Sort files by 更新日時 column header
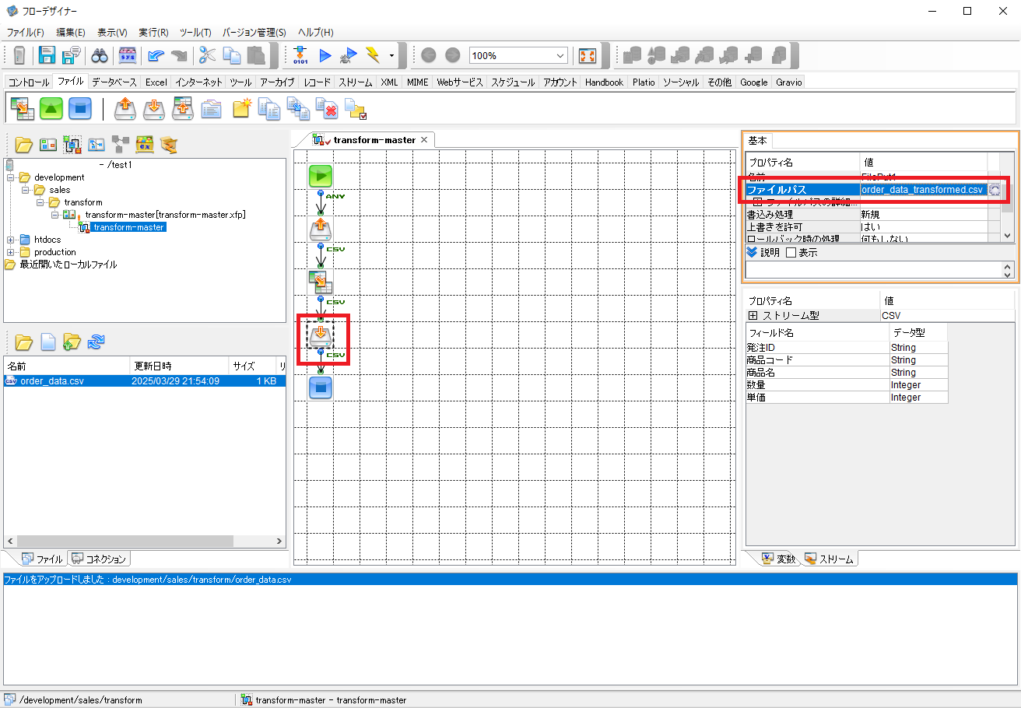 tap(179, 366)
